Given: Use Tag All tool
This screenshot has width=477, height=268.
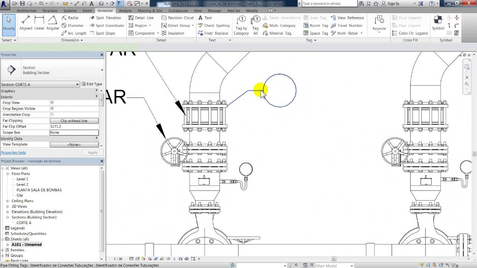Looking at the screenshot, I should click(255, 25).
